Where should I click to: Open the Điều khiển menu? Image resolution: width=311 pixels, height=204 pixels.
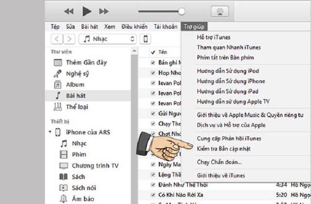(x=134, y=27)
